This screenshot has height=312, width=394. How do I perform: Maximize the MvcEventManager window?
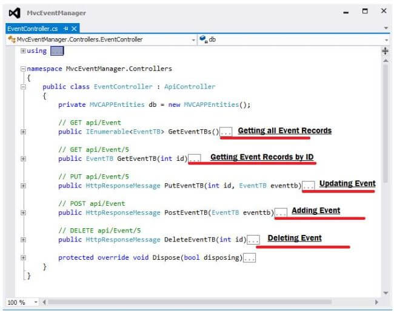click(x=365, y=11)
